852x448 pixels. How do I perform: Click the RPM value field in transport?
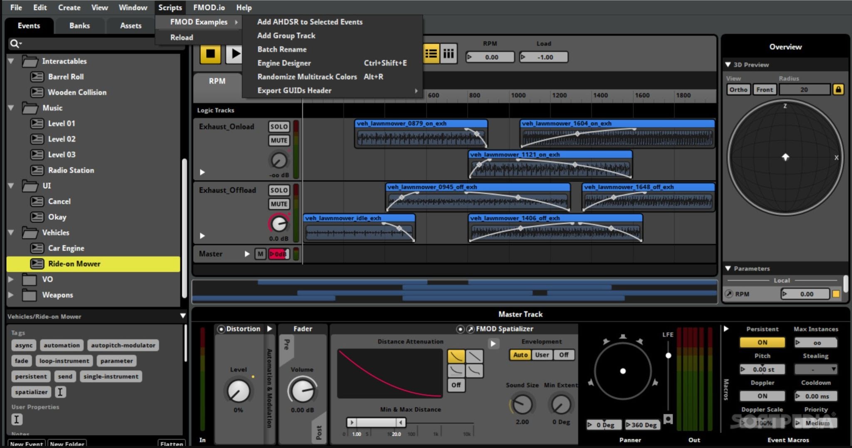tap(490, 57)
